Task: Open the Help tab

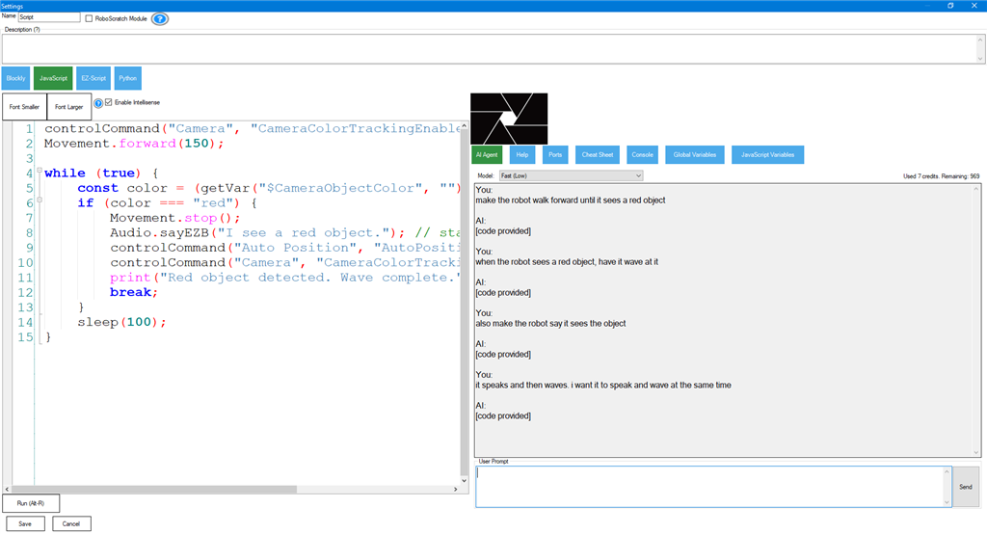Action: click(521, 155)
